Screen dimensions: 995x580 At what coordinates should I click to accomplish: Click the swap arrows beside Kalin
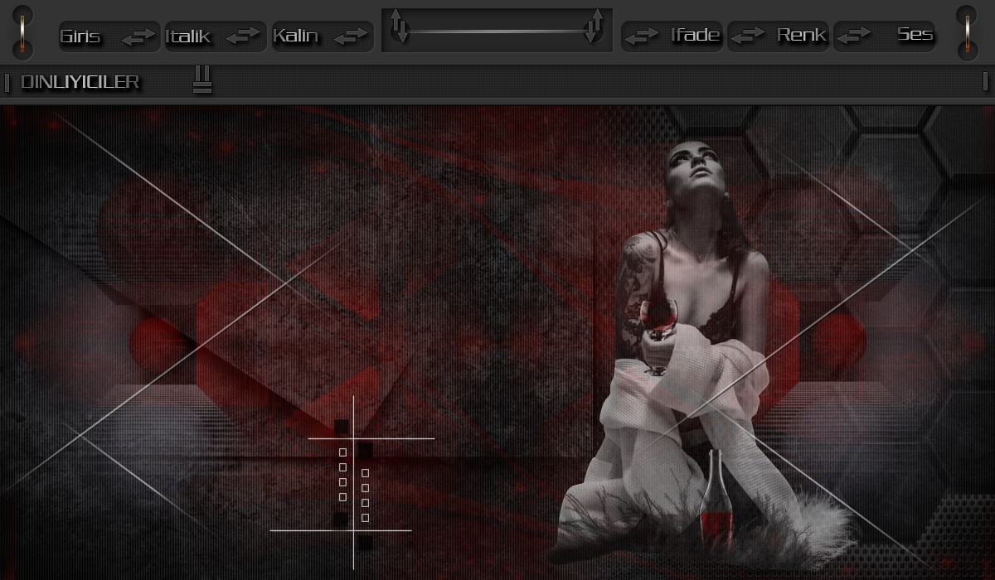coord(351,36)
